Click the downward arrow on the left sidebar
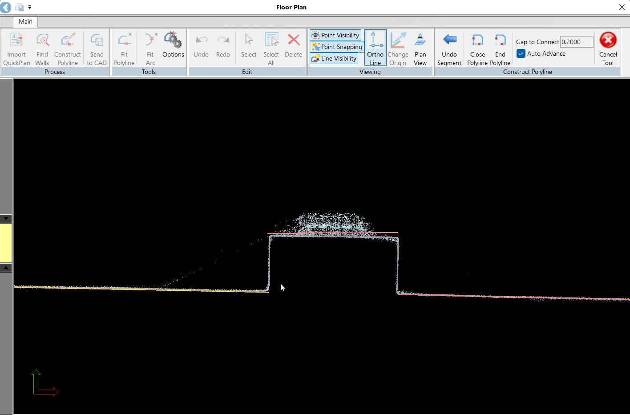Viewport: 630px width, 415px height. pyautogui.click(x=6, y=218)
